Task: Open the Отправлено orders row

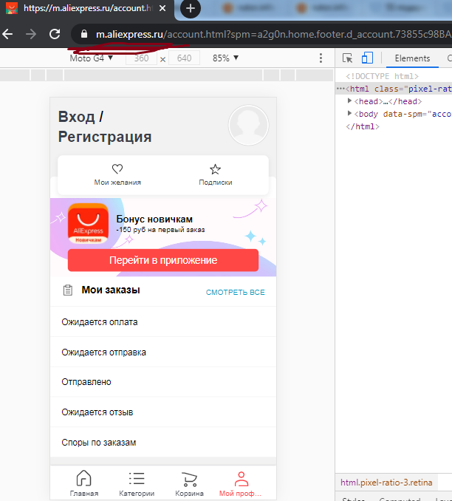Action: (163, 382)
